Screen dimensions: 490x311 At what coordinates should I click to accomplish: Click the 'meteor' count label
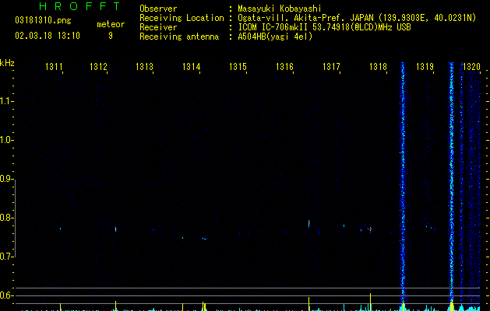[111, 24]
